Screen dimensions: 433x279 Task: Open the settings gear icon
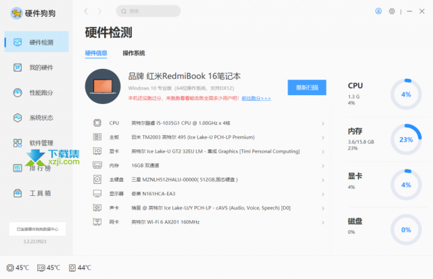tap(392, 11)
